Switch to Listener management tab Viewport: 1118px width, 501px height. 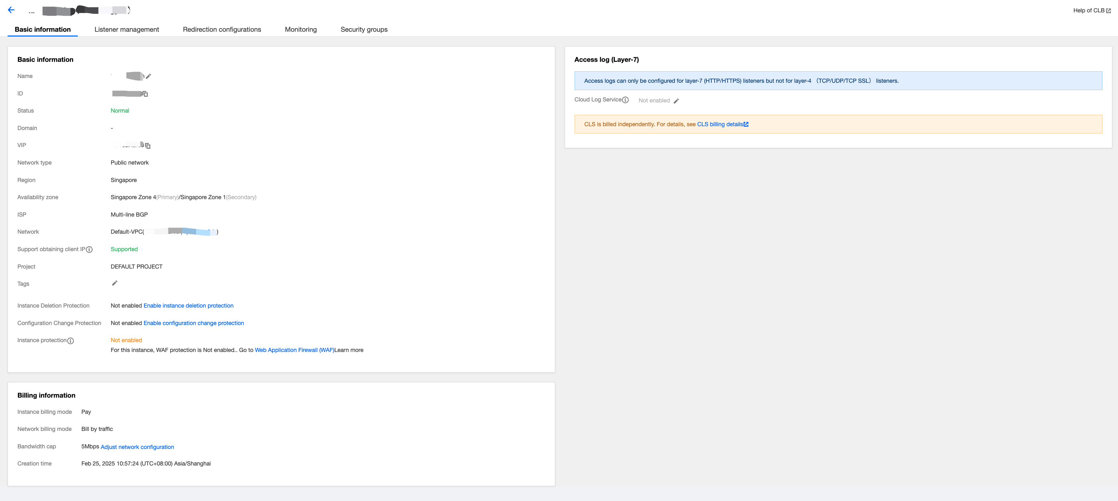(x=127, y=29)
